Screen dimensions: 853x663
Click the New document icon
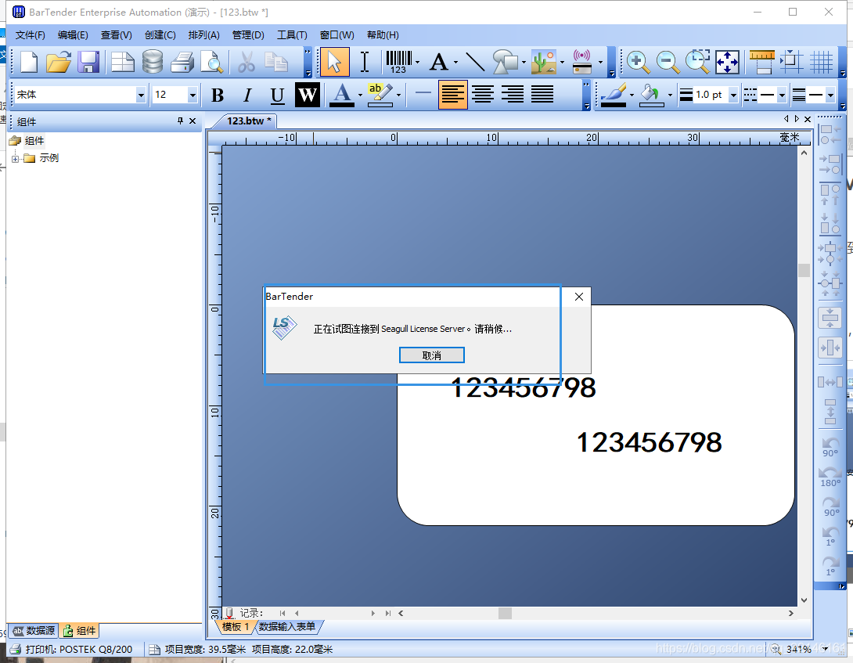click(28, 62)
